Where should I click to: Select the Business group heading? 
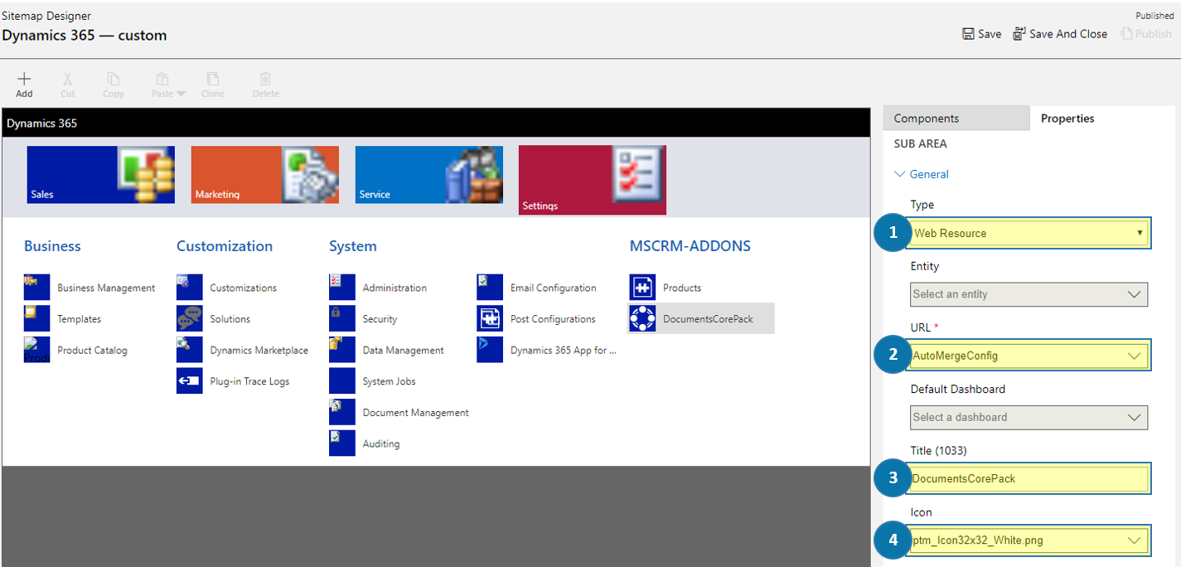(52, 246)
